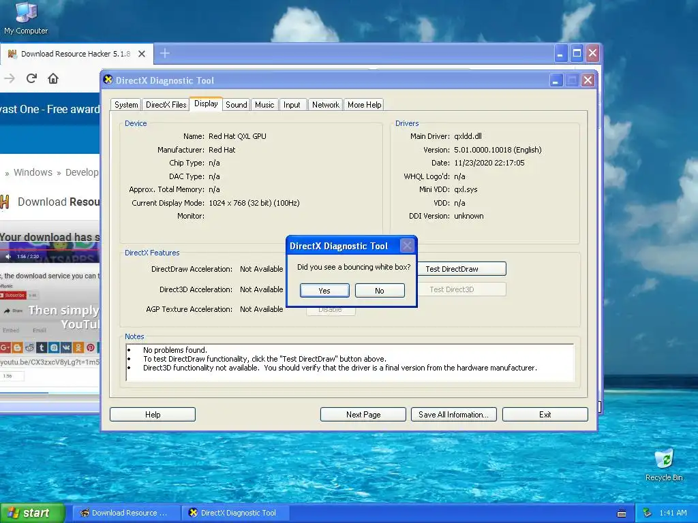Switch to the Music tab
This screenshot has width=698, height=523.
tap(264, 104)
